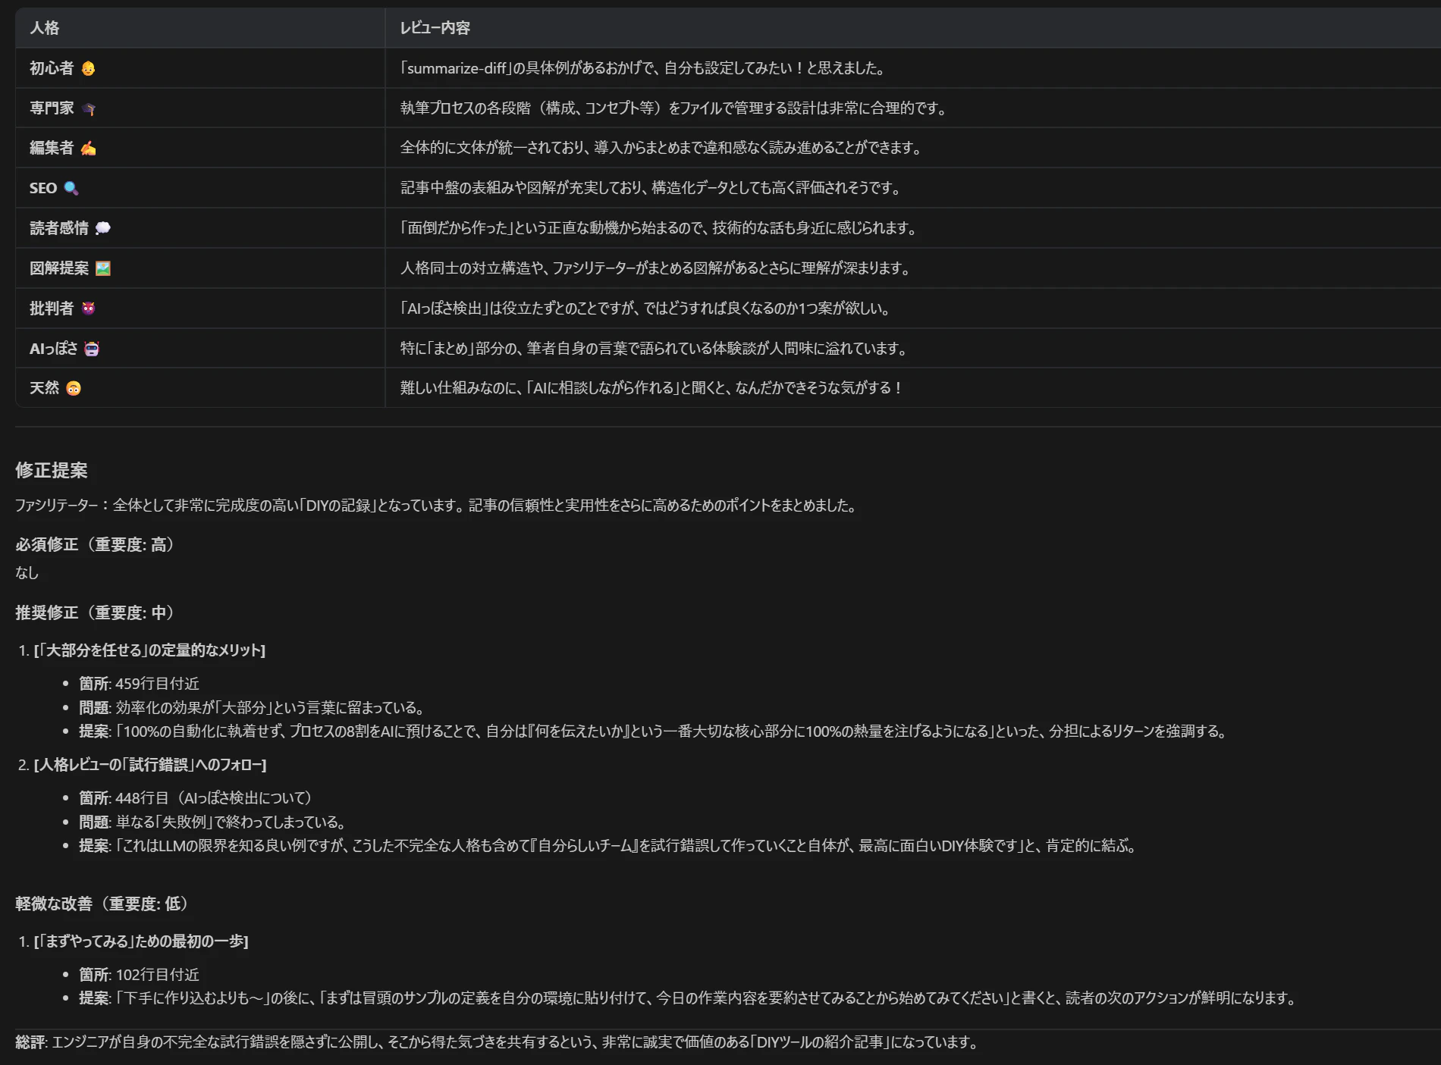Select the 専門家 row label
Screen dimensions: 1441x1065
[52, 108]
